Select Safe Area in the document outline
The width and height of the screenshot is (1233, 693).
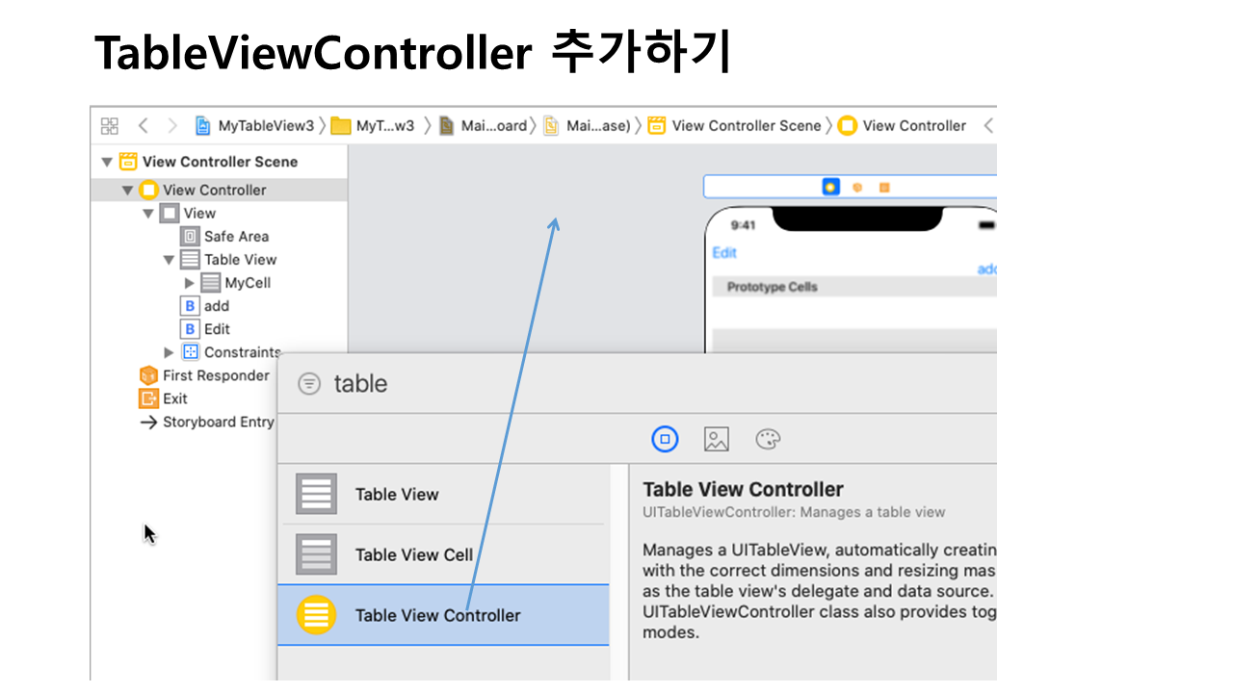[x=236, y=237]
